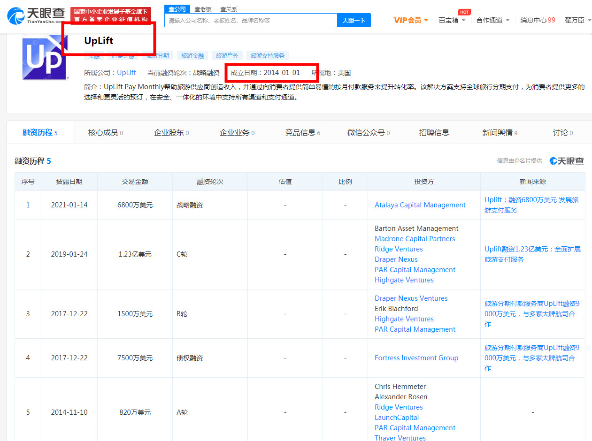This screenshot has width=592, height=441.
Task: Switch to the 讨论 tab
Action: [x=562, y=132]
